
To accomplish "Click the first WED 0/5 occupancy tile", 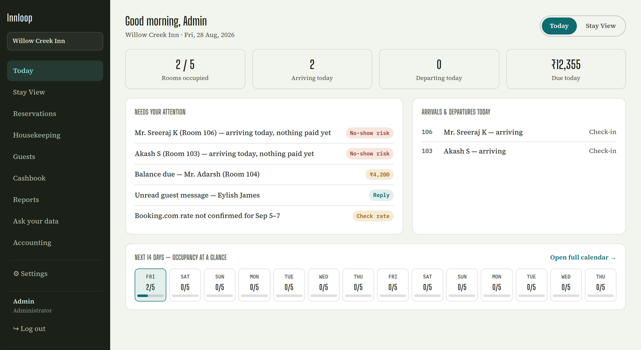I will click(324, 285).
